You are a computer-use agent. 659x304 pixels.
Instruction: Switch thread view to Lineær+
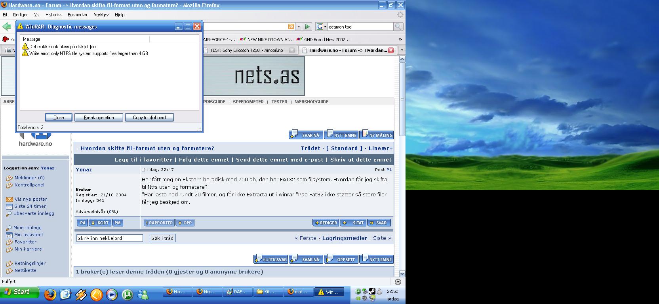pos(381,148)
